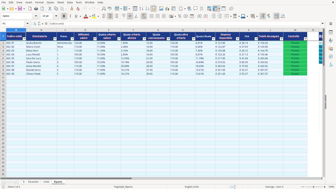
Task: Select row 5 header
Action: [3, 55]
